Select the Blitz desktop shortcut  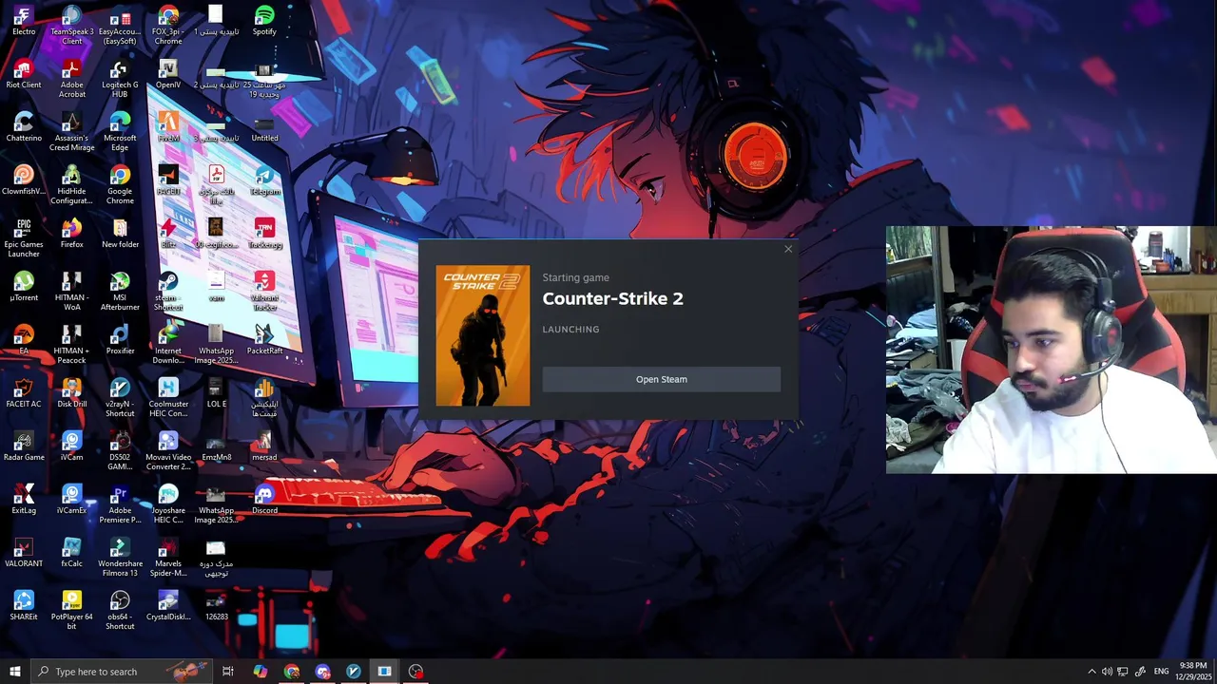point(167,234)
